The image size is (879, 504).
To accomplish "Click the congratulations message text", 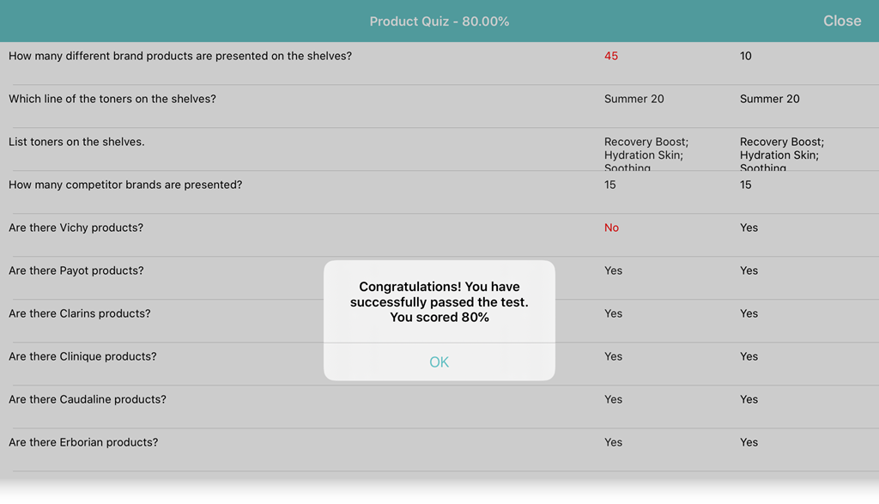I will (x=439, y=301).
